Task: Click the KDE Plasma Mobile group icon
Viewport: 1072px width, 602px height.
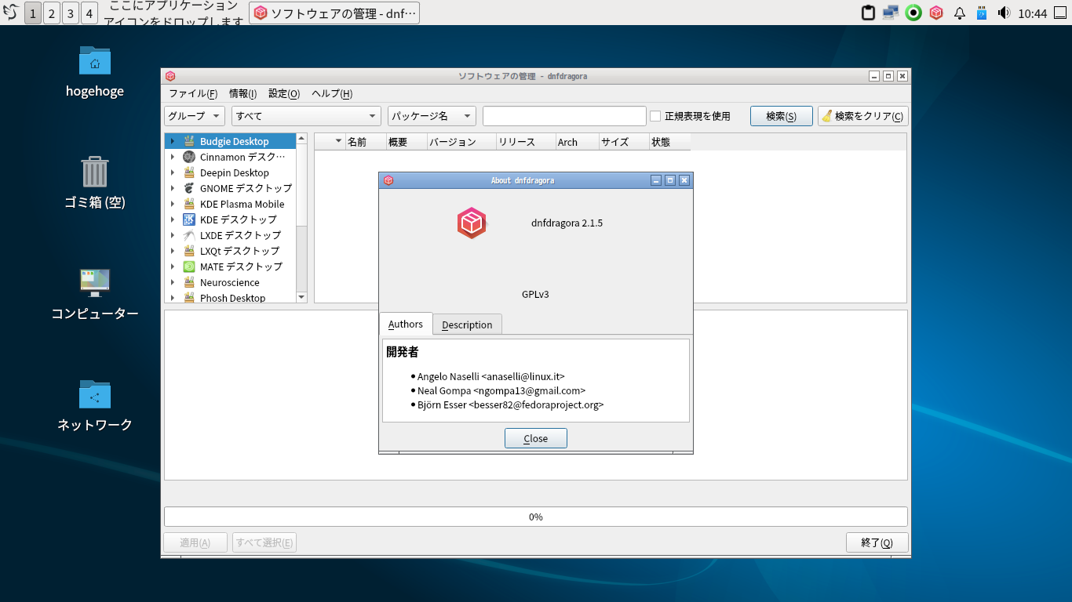Action: pos(188,204)
